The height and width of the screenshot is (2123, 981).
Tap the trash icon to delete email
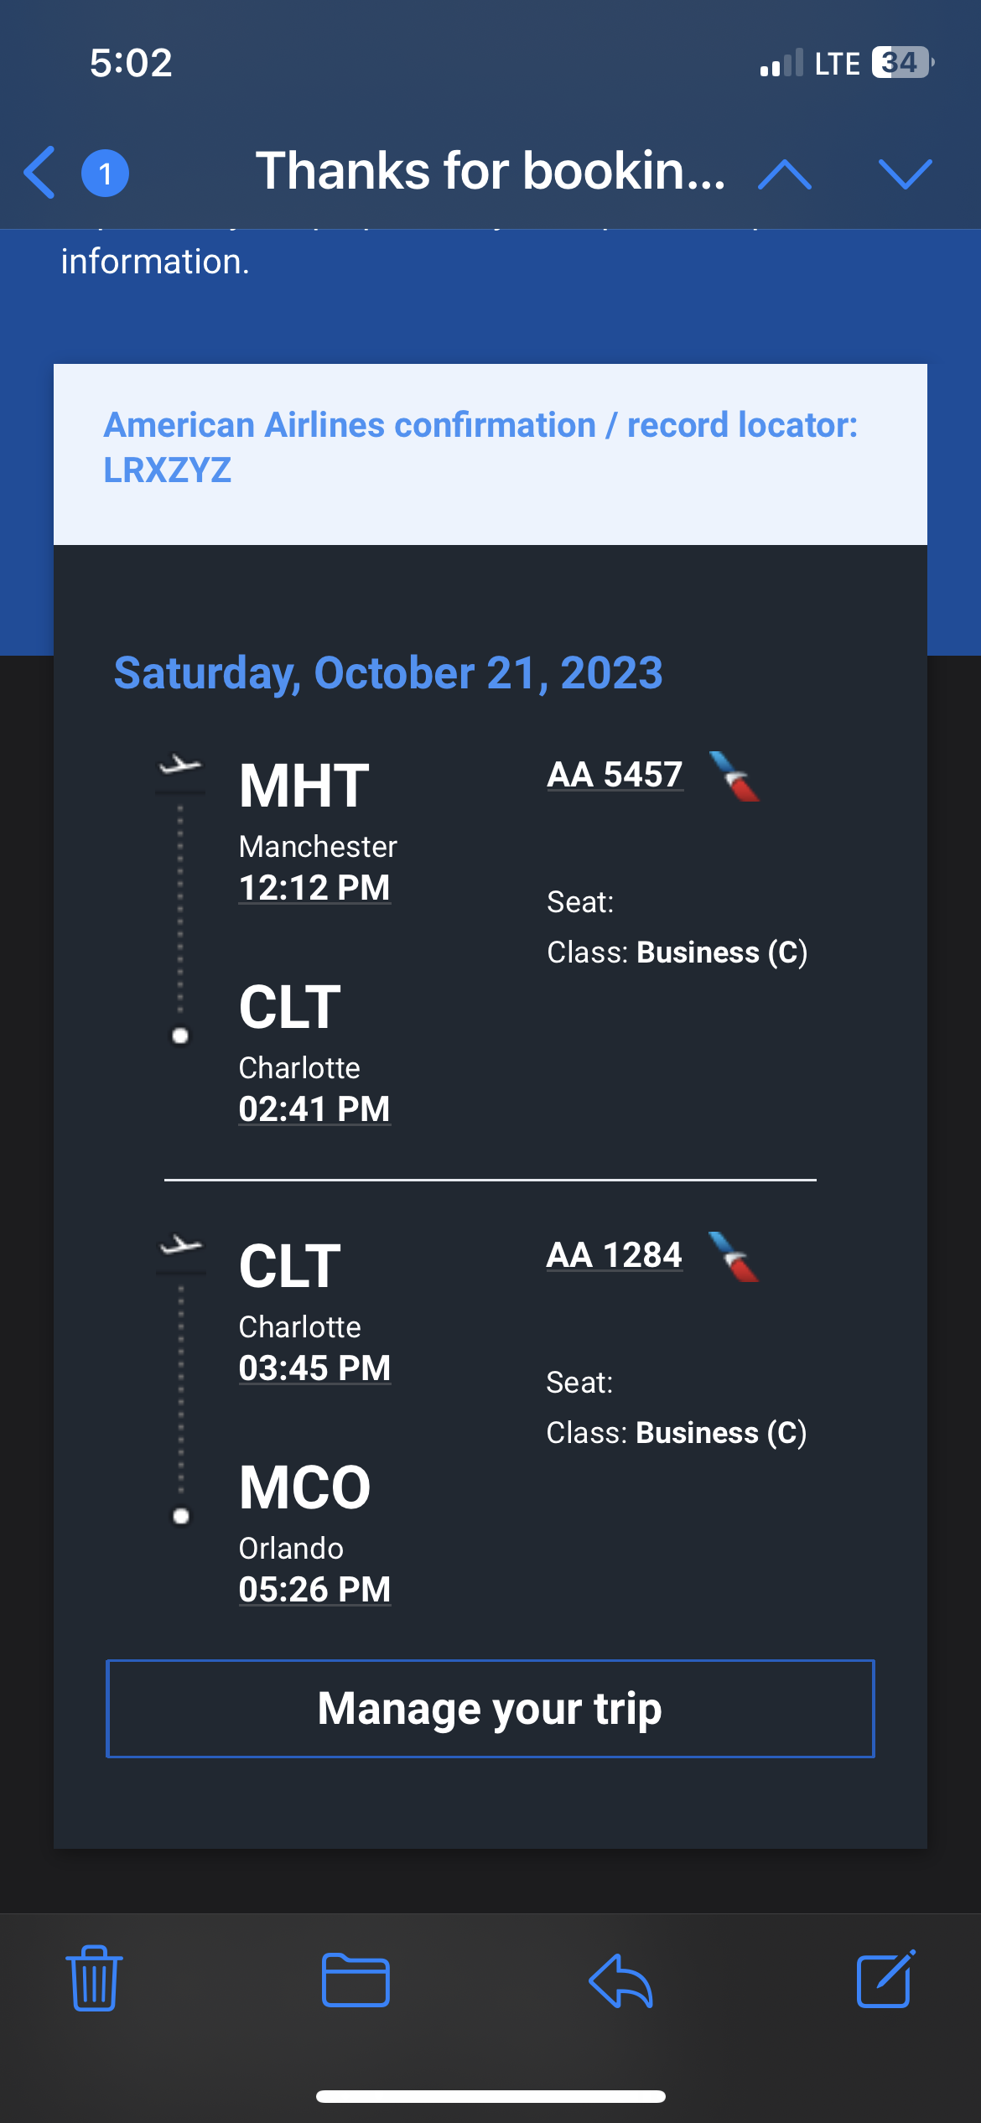point(94,1978)
